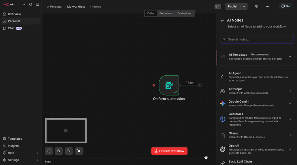297x165 pixels.
Task: Click Personal breadcrumb link
Action: 55,7
